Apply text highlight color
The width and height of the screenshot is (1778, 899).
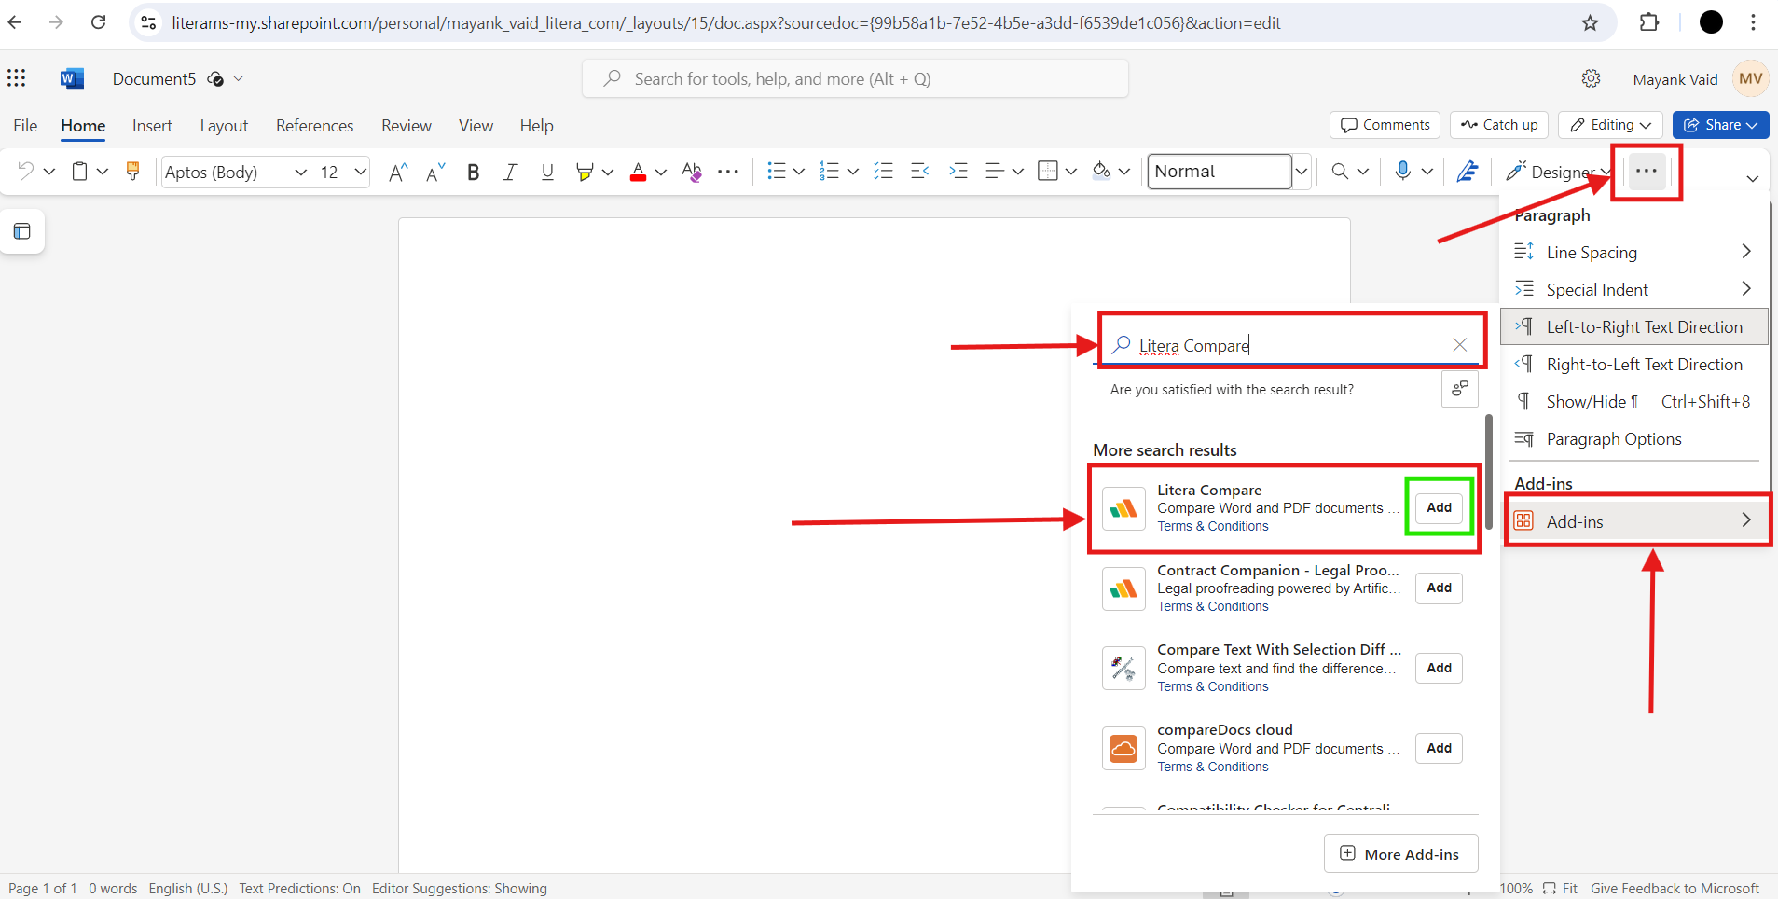[x=586, y=172]
